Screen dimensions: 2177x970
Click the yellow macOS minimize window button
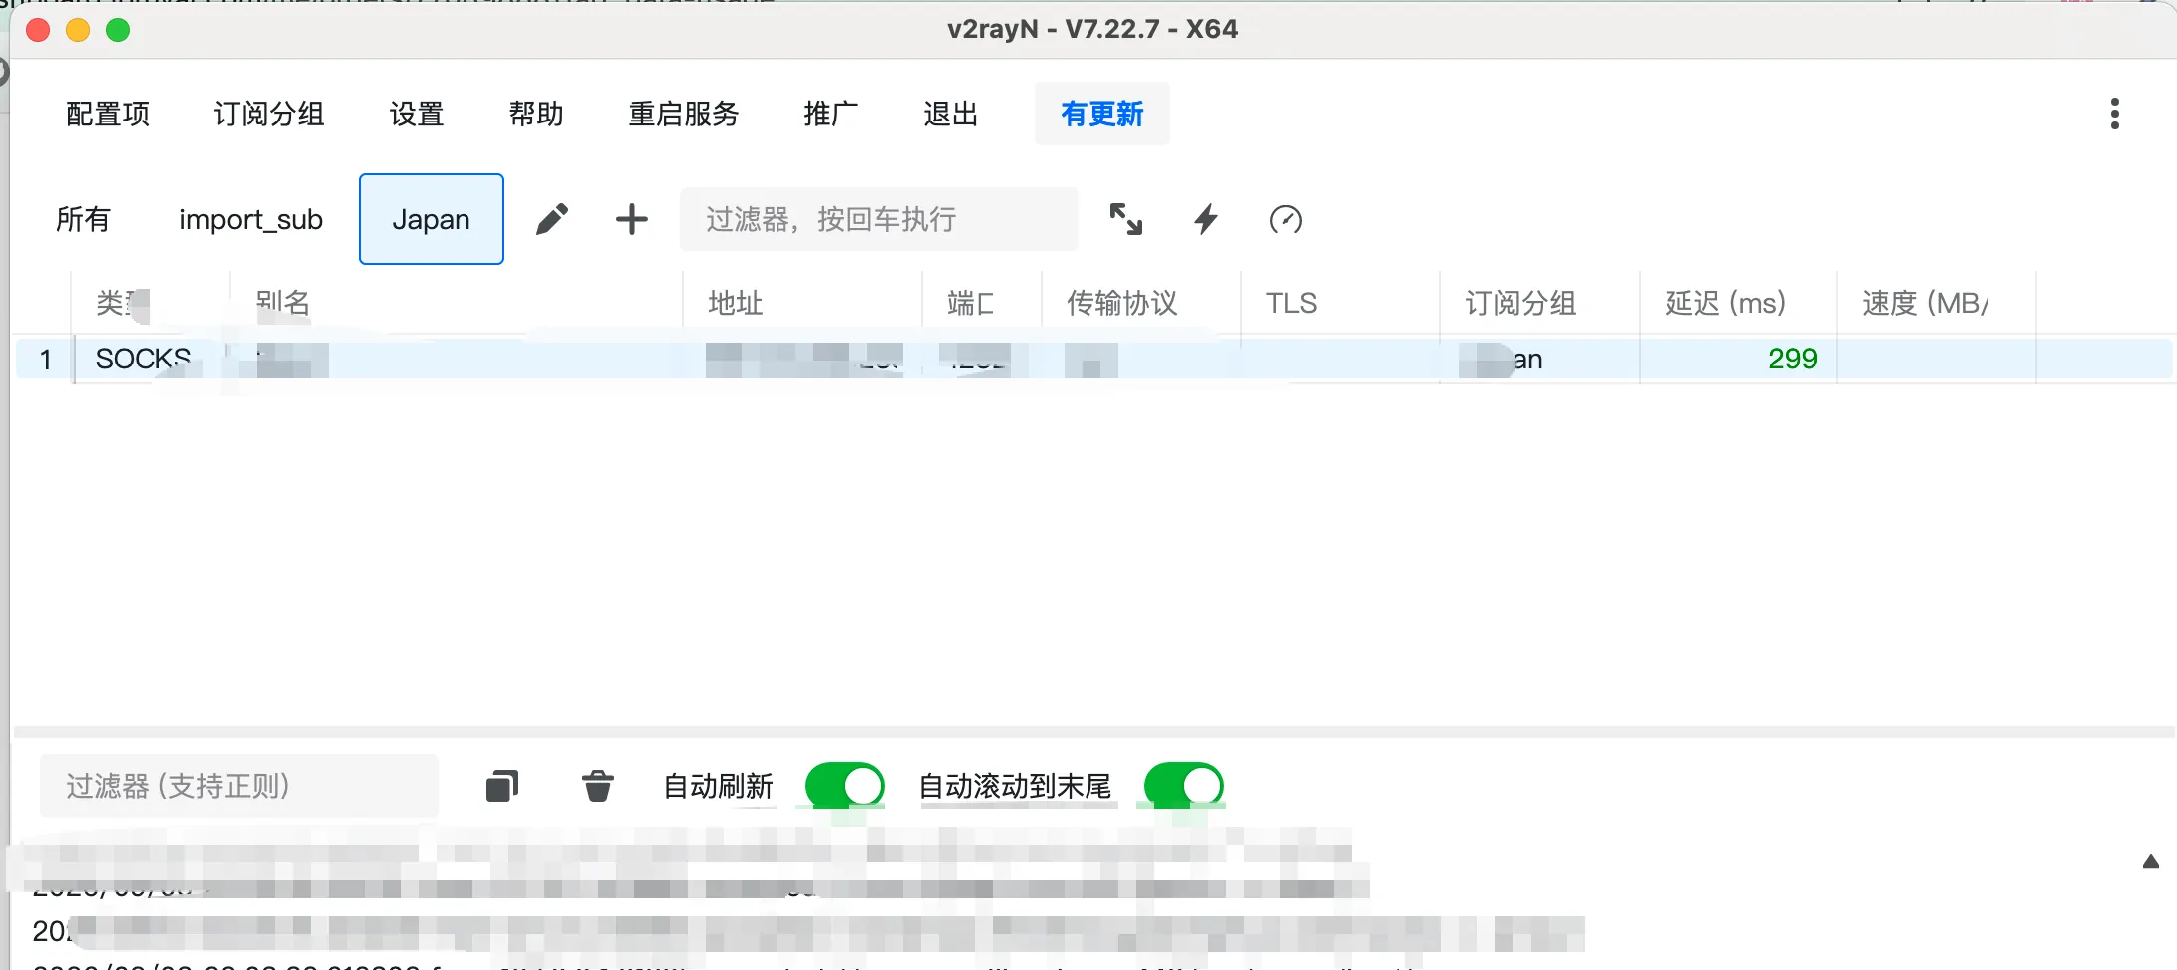78,30
